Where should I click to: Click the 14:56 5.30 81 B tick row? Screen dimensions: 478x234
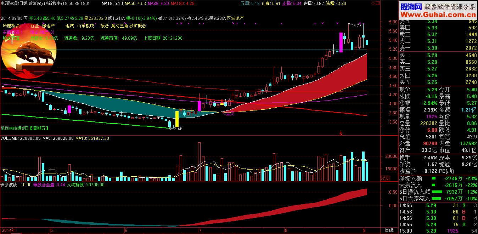pyautogui.click(x=438, y=218)
